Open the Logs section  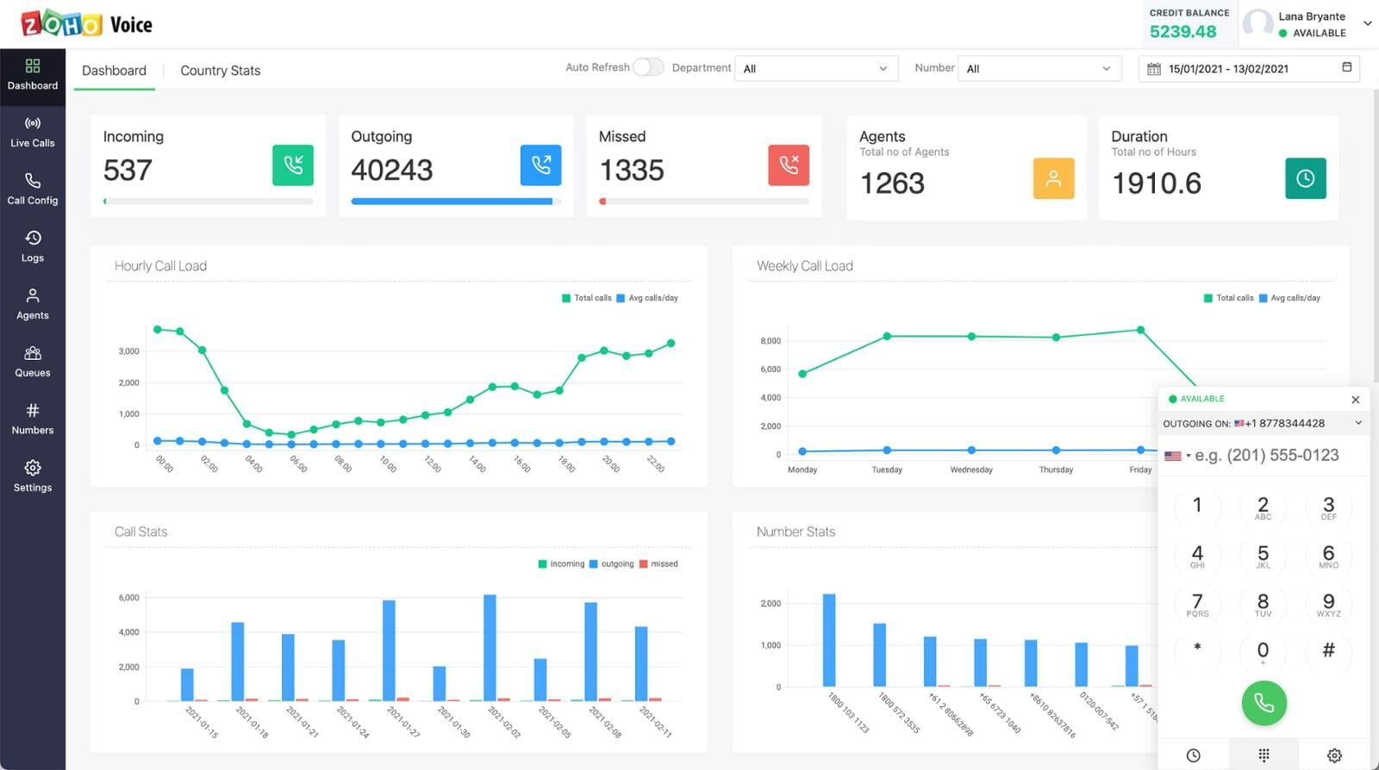[x=33, y=246]
